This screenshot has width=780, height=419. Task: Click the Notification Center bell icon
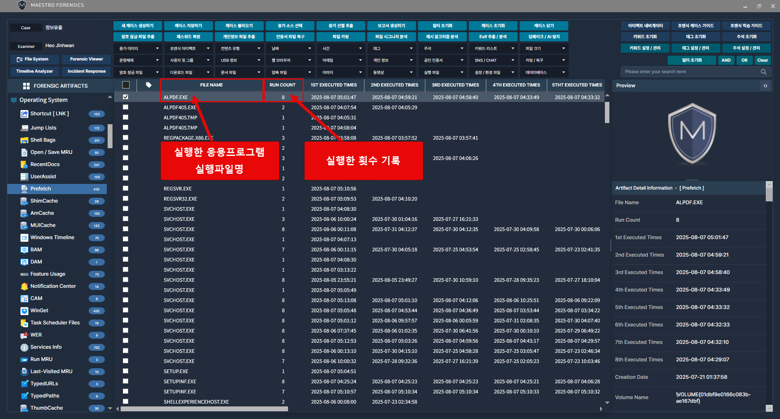[24, 286]
